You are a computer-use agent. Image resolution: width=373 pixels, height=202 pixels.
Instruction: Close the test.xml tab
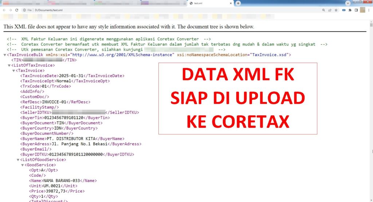click(x=231, y=3)
